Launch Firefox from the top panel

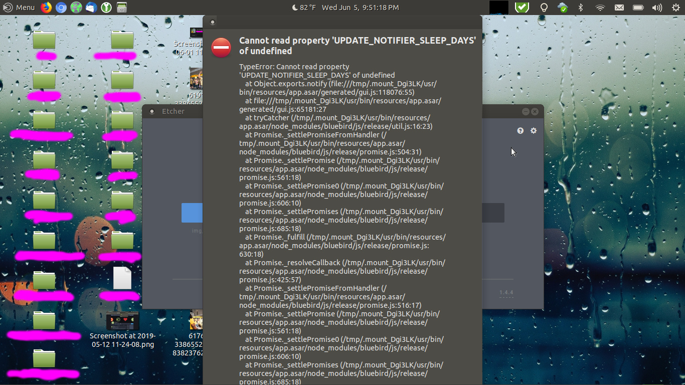[x=46, y=8]
